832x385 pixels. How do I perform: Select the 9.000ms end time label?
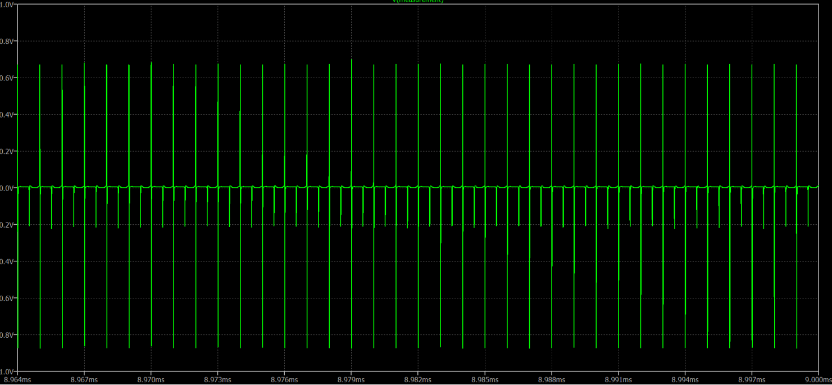tap(818, 380)
